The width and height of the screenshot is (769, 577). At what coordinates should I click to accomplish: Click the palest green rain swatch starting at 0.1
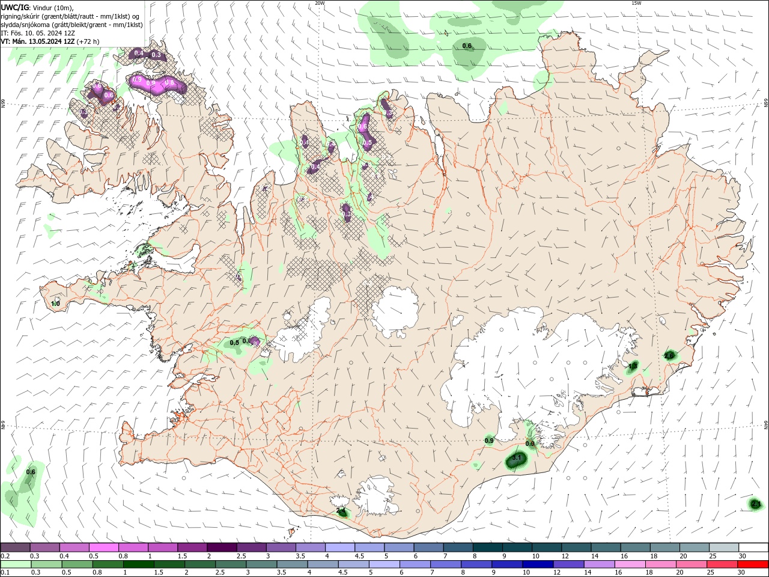pos(16,564)
